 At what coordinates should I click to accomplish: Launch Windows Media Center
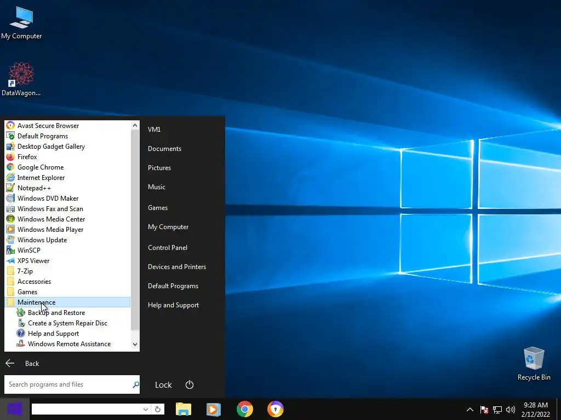[67, 219]
